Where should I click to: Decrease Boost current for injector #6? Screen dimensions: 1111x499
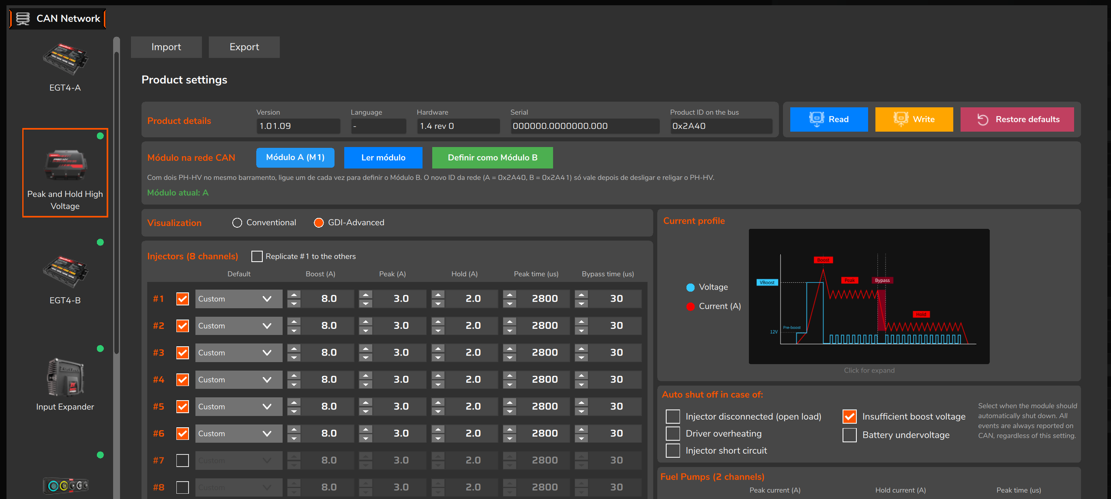294,438
